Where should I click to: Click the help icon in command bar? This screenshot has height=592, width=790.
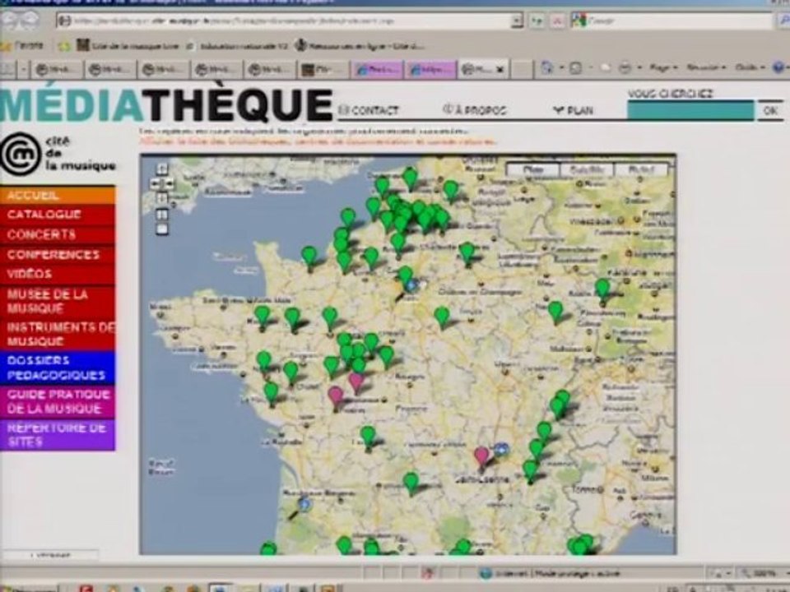point(779,67)
